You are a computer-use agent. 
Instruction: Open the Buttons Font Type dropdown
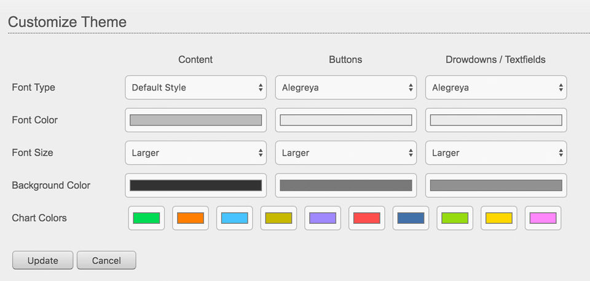(x=345, y=87)
